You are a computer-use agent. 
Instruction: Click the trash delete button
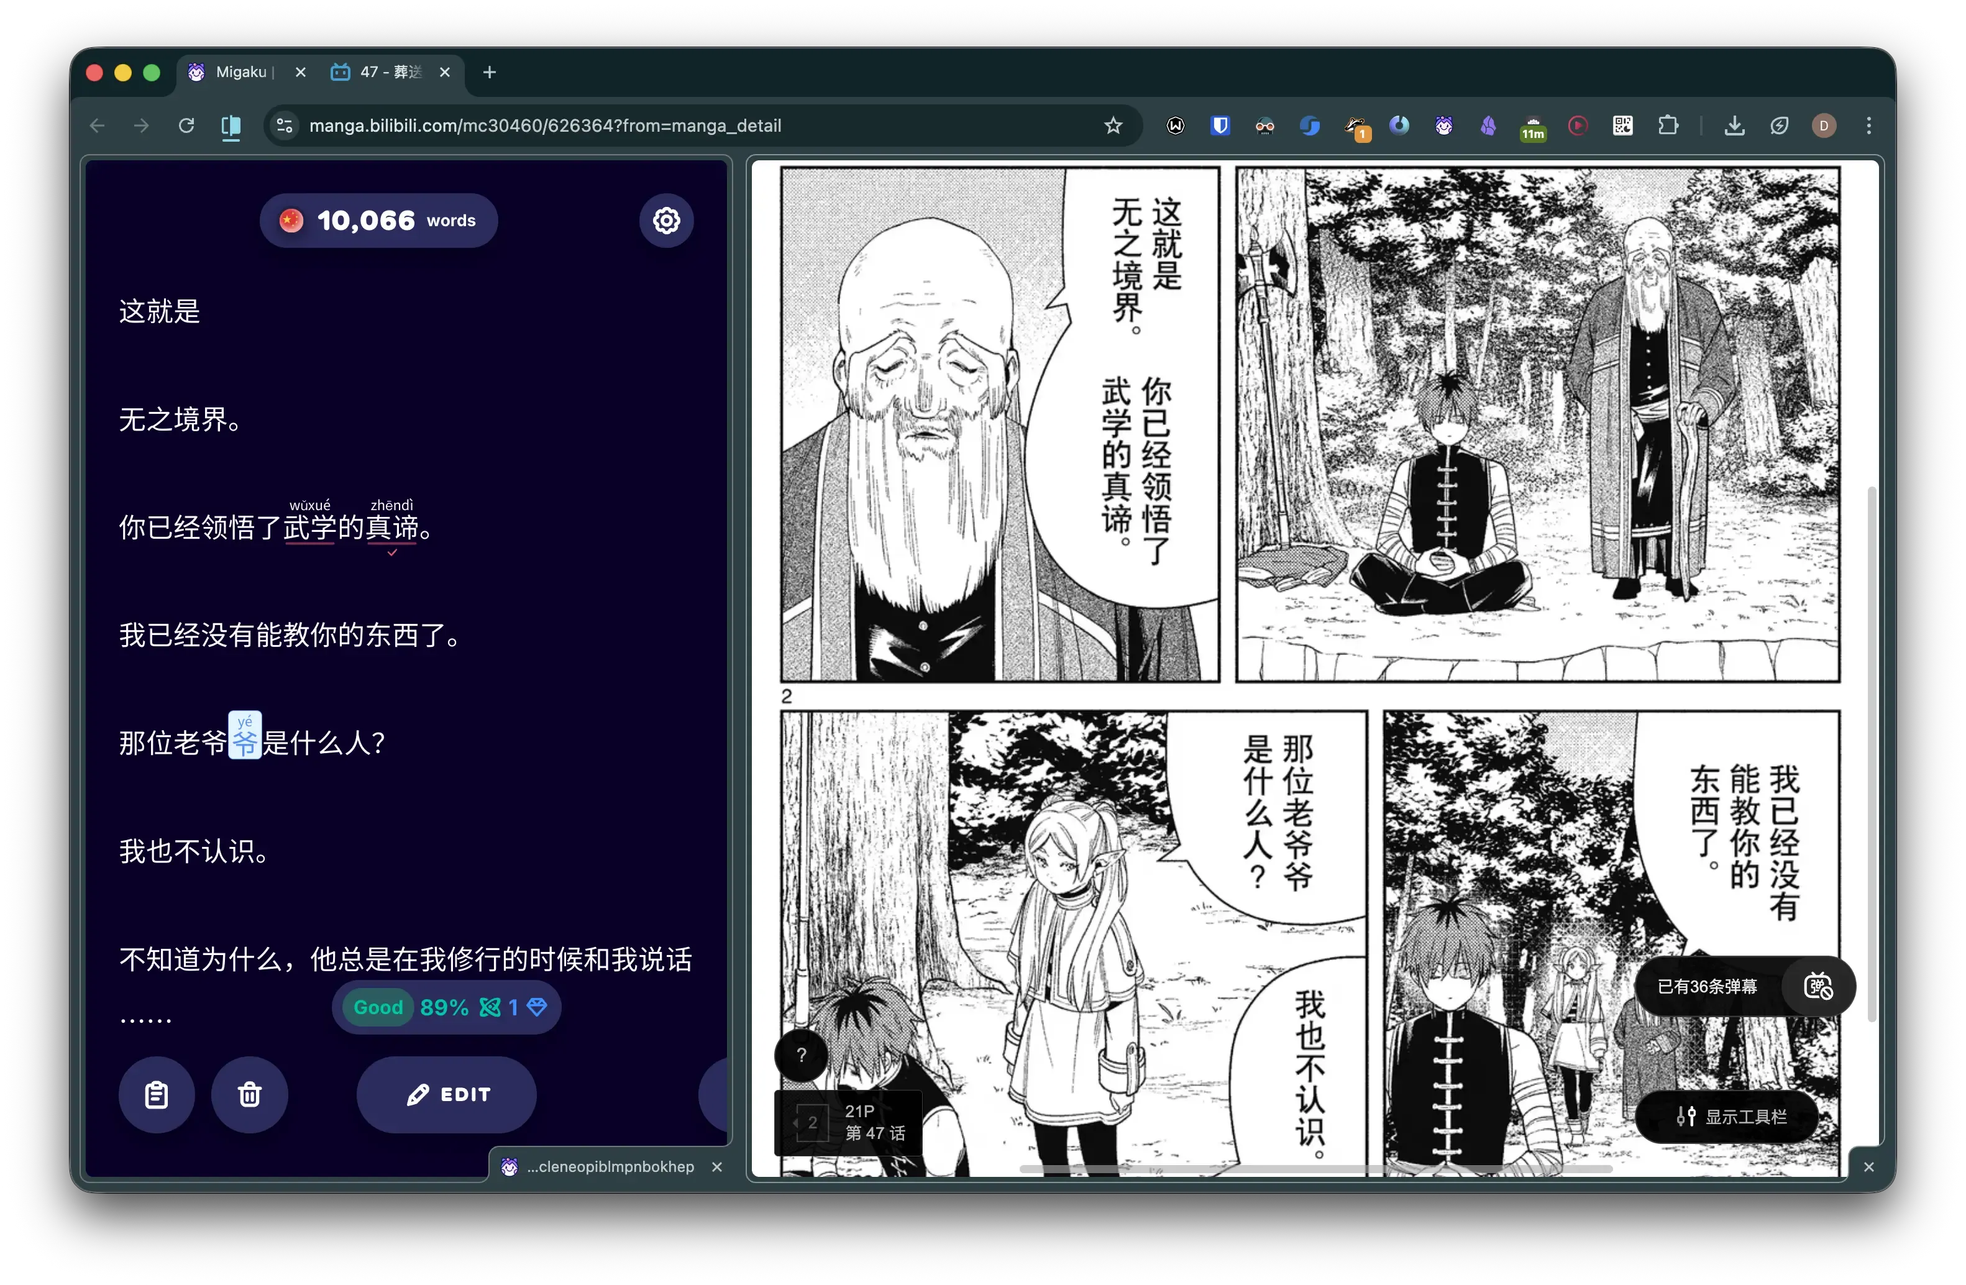tap(249, 1094)
